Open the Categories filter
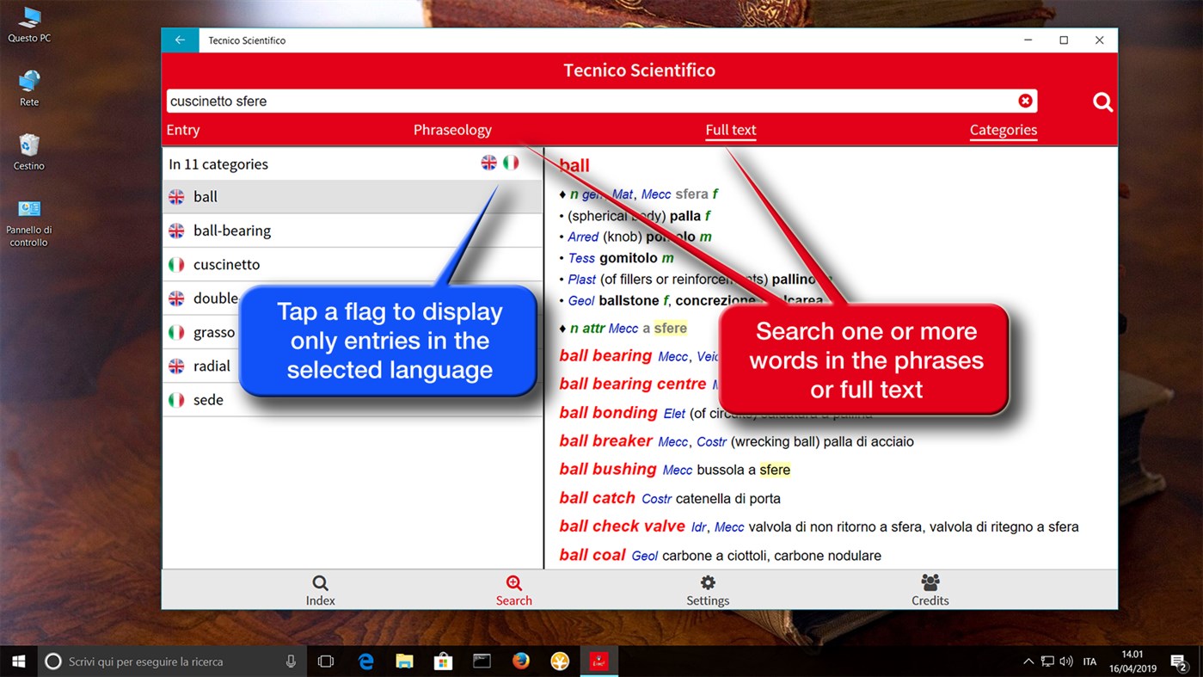Viewport: 1203px width, 677px height. pos(1003,130)
